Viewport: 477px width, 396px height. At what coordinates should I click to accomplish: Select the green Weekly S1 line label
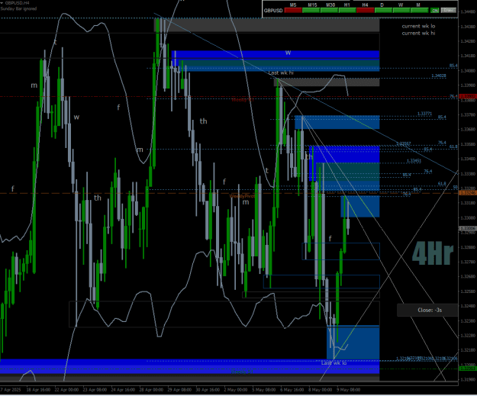click(x=242, y=372)
